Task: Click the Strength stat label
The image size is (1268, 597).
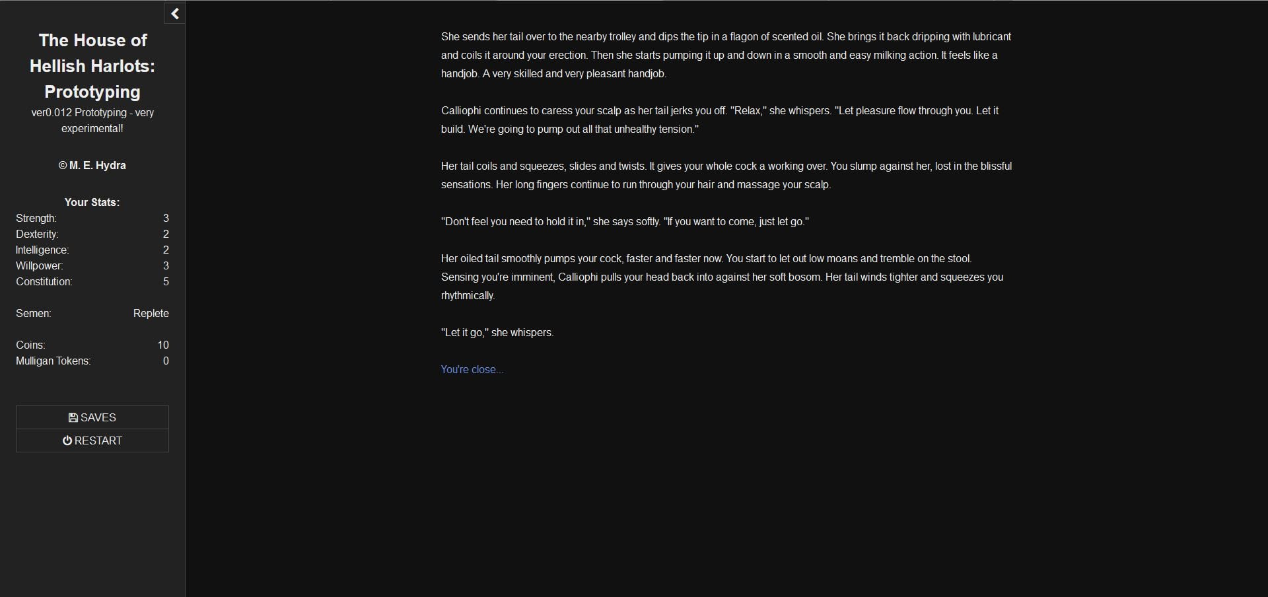Action: (x=36, y=218)
